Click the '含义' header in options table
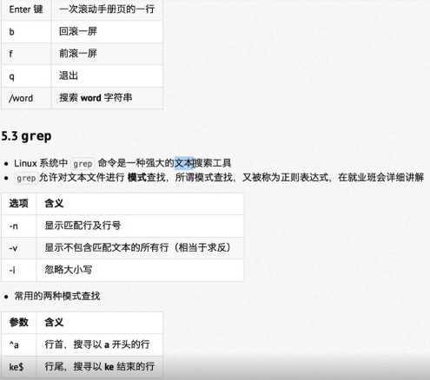The width and height of the screenshot is (430, 380). tap(140, 204)
